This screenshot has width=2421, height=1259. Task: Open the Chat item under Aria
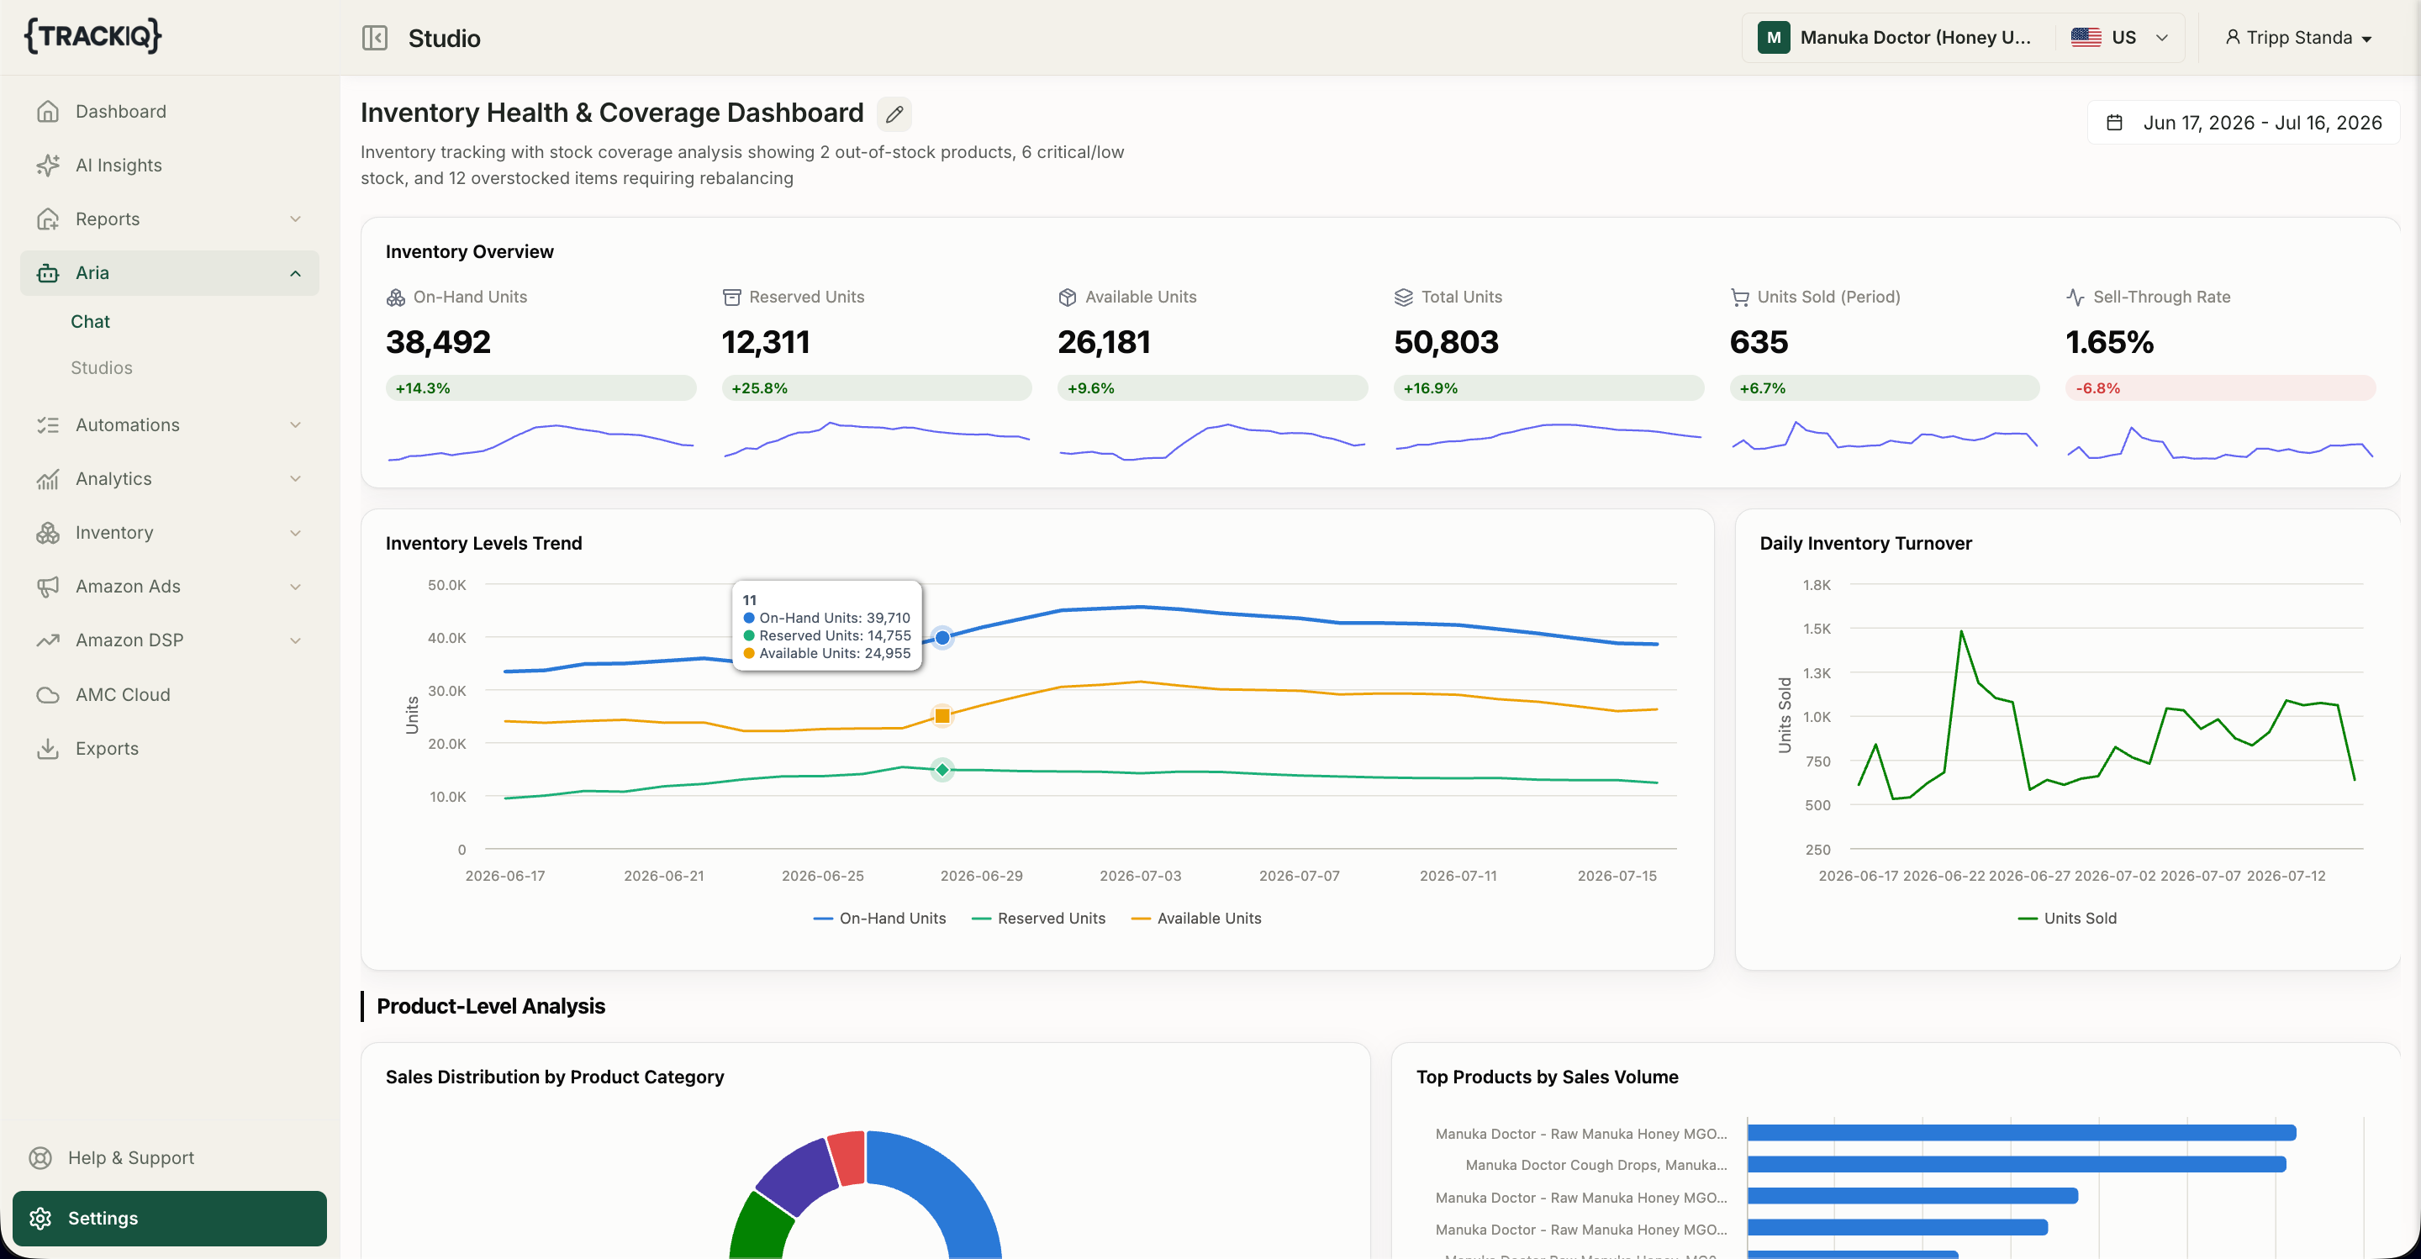90,321
